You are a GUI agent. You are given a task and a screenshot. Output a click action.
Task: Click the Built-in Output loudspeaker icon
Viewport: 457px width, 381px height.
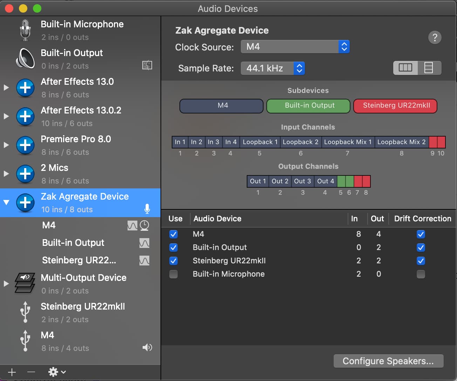click(x=25, y=58)
